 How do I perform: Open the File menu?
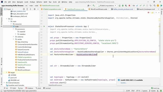coord(6,2)
